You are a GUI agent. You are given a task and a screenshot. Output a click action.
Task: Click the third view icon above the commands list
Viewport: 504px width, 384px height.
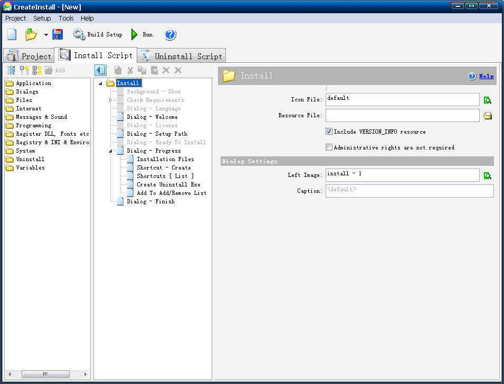click(37, 70)
